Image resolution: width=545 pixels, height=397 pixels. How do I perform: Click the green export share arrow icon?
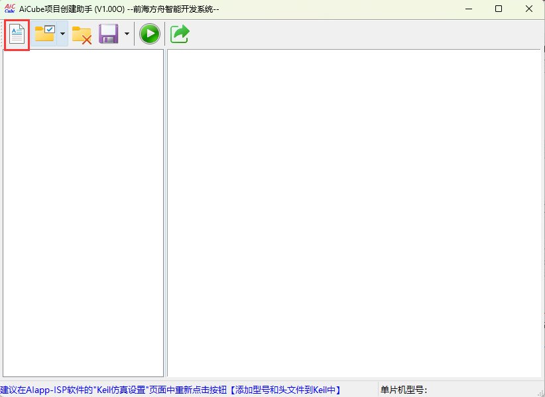[x=180, y=34]
